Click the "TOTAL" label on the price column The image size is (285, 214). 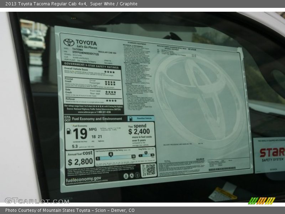(167, 161)
